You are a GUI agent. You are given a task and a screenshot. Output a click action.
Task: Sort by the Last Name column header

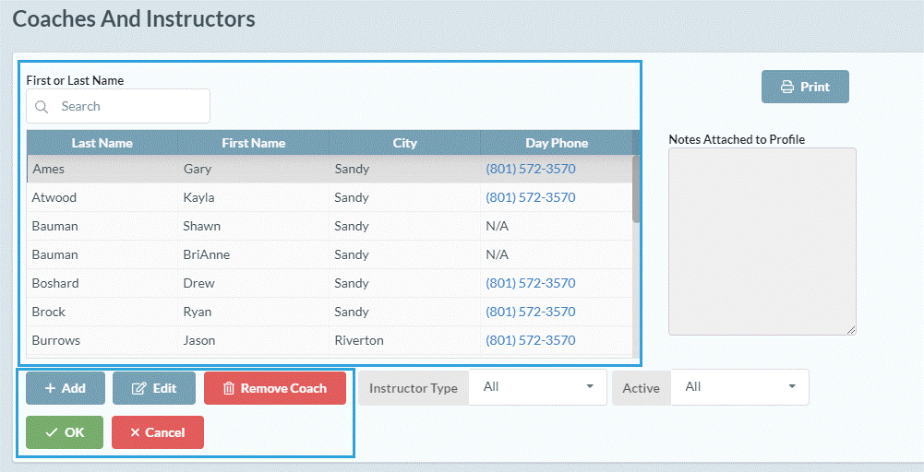point(102,143)
